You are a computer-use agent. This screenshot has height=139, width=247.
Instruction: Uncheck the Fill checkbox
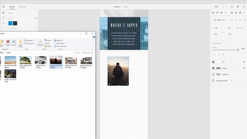213,62
